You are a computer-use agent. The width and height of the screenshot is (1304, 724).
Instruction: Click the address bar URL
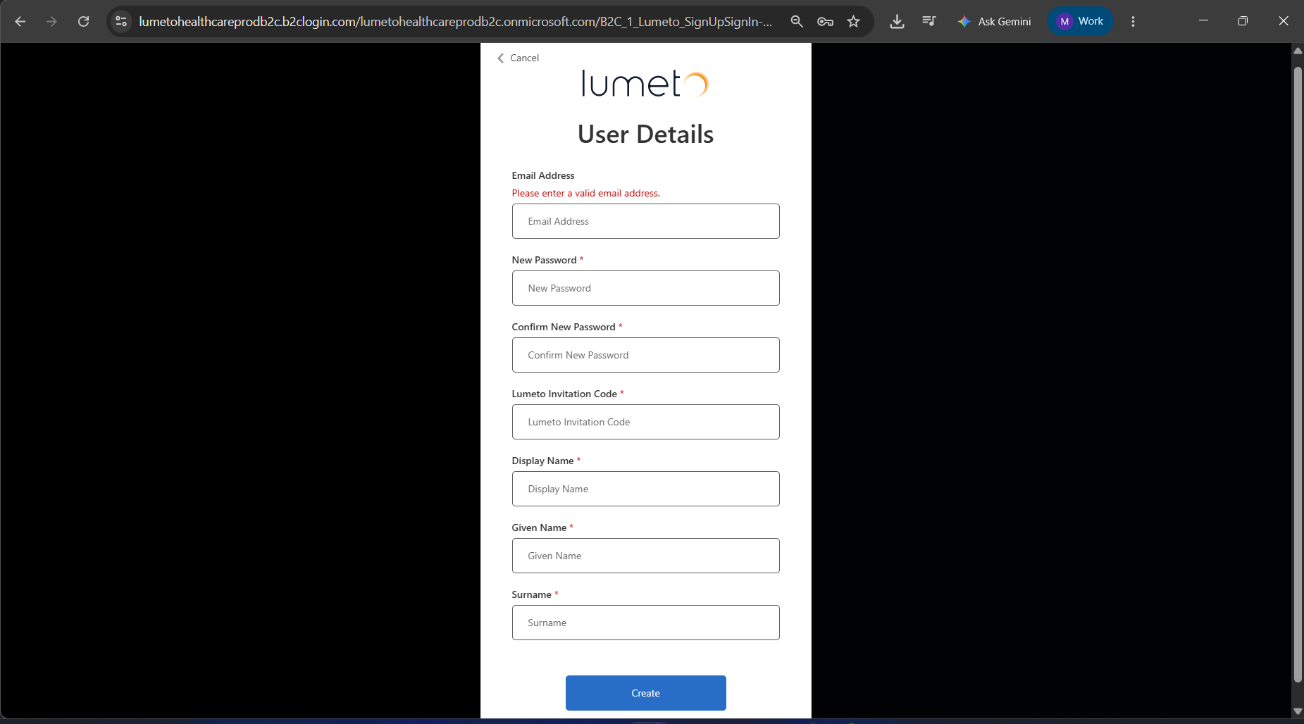tap(455, 21)
